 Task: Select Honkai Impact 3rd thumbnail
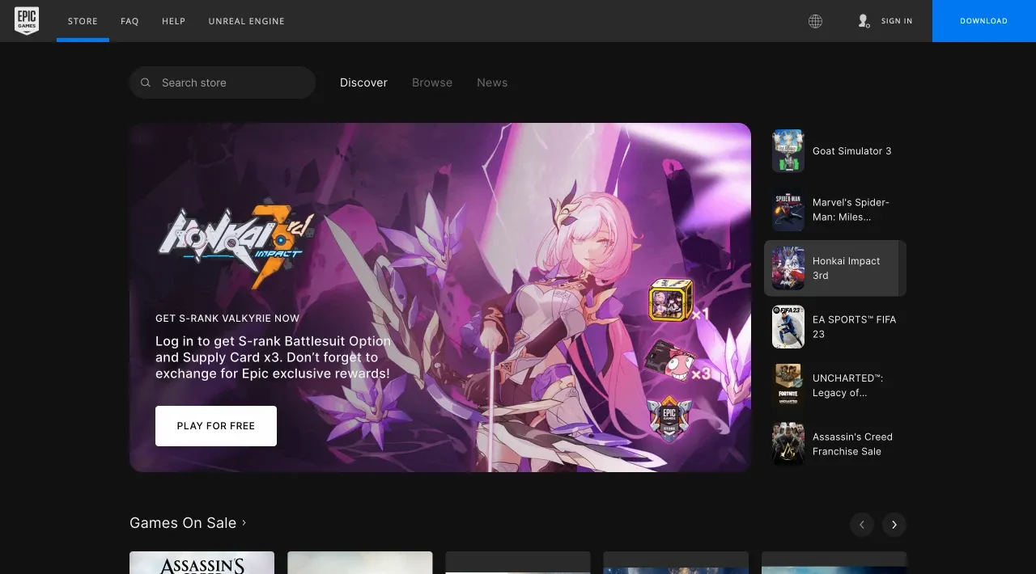point(788,268)
